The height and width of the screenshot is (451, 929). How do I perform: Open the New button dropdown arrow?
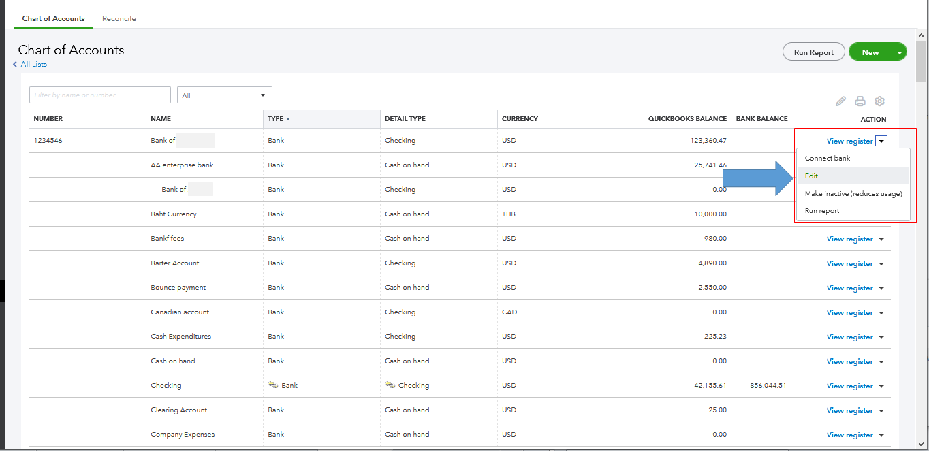(x=899, y=52)
